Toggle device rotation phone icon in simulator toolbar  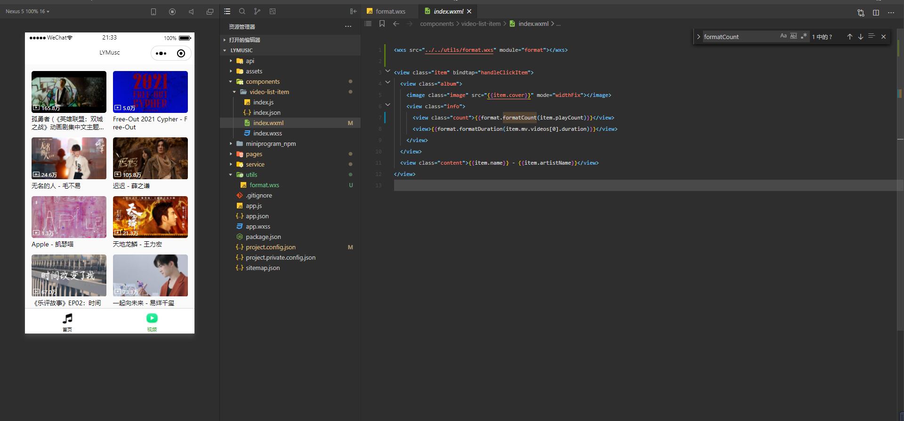click(x=153, y=12)
